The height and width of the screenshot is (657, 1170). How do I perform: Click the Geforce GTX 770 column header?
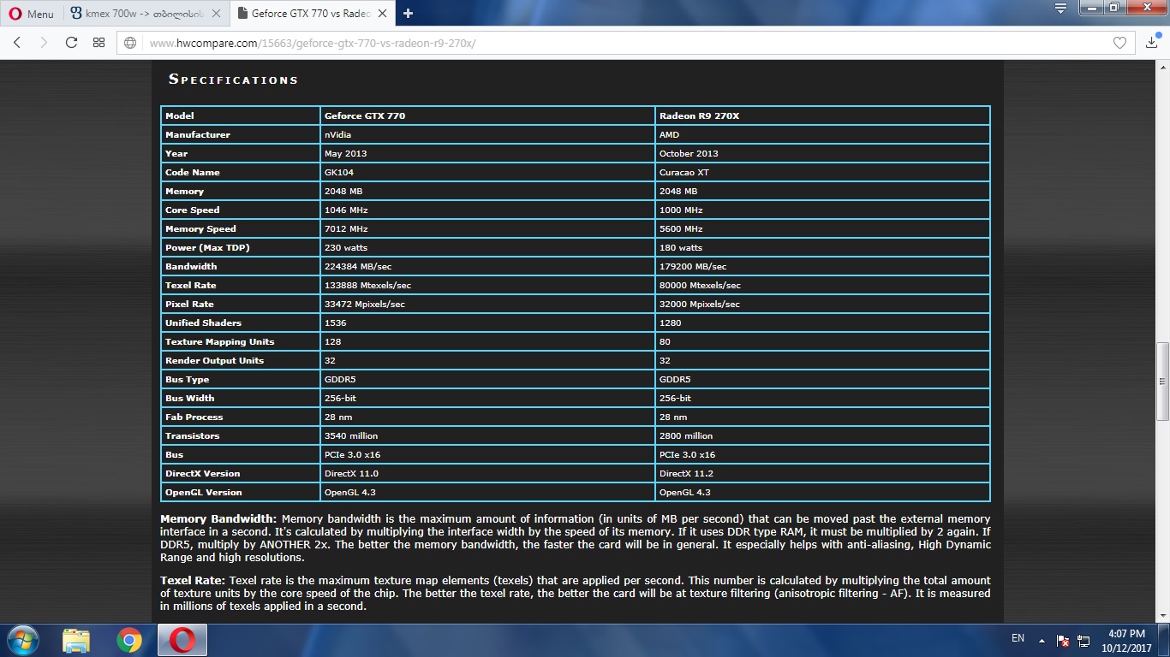tap(365, 115)
